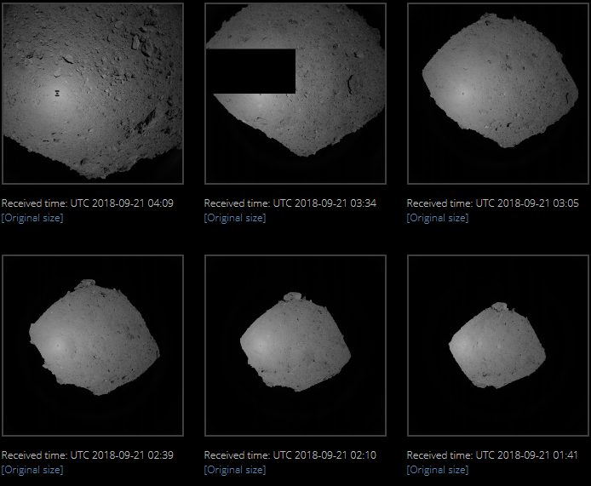The image size is (591, 486).
Task: Open Original size link for 02:10 image
Action: (x=235, y=470)
